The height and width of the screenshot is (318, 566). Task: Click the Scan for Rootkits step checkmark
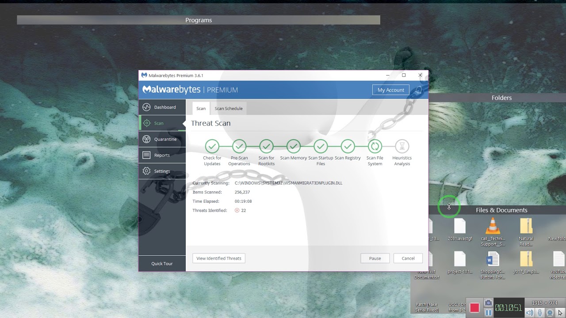click(x=266, y=146)
